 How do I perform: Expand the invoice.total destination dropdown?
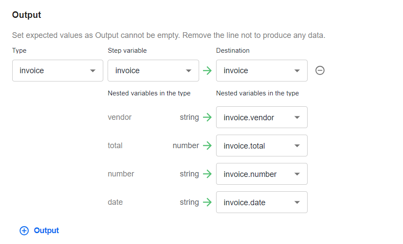[x=262, y=146]
